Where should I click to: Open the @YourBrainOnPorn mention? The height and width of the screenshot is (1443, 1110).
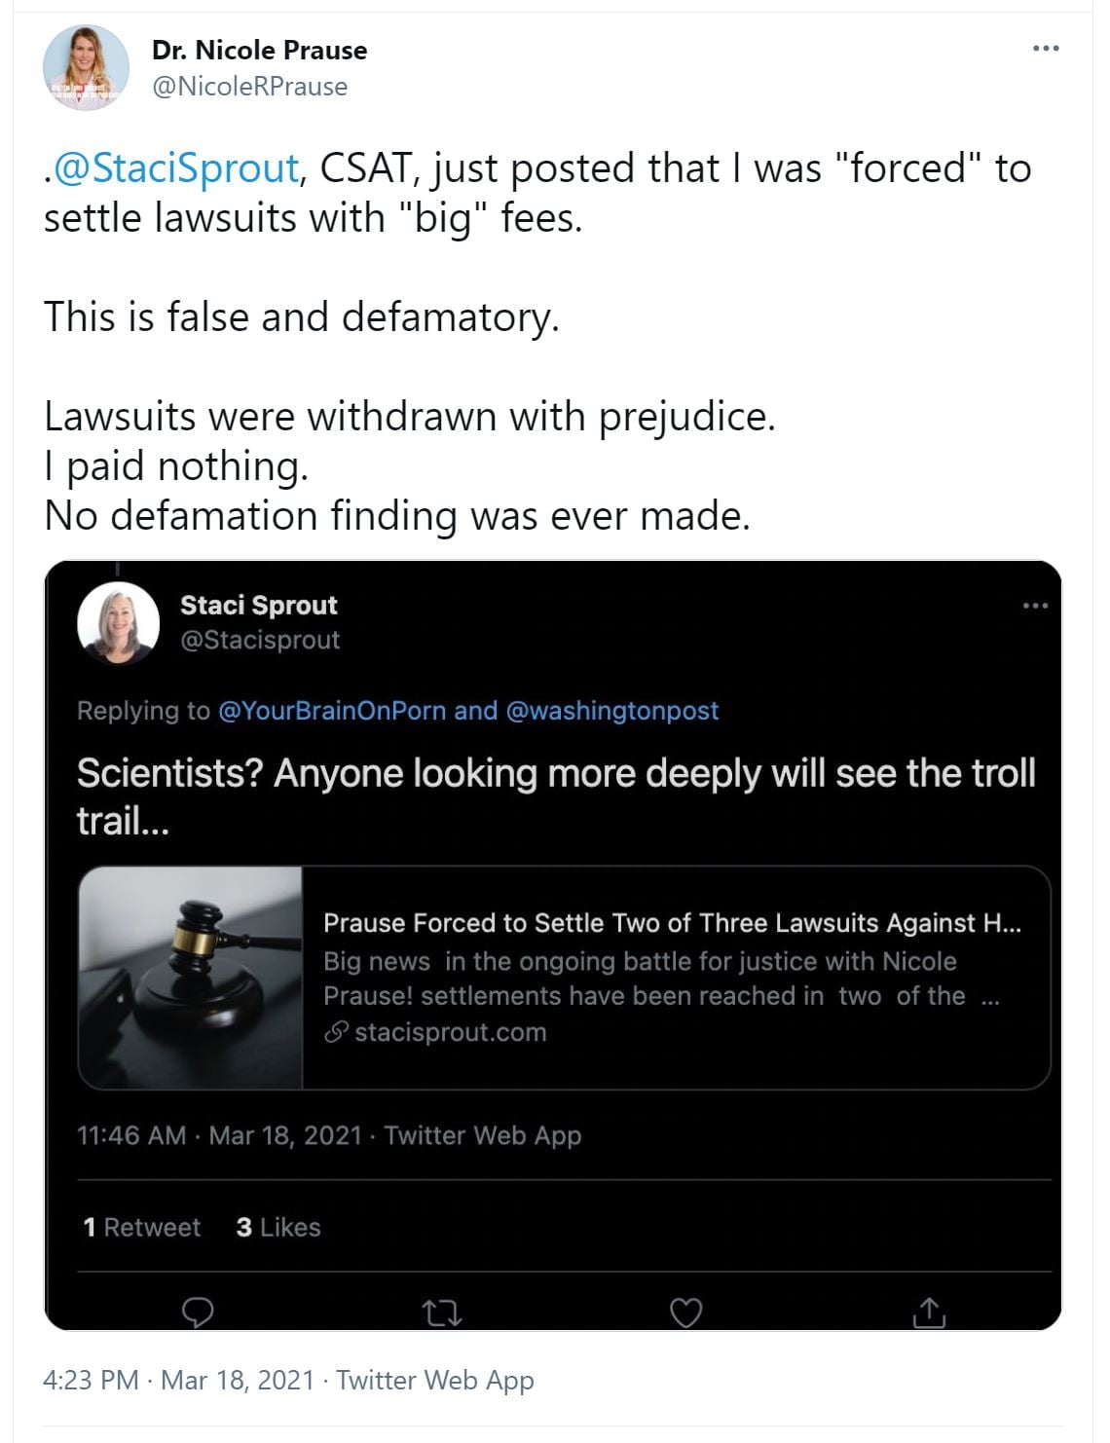[331, 711]
